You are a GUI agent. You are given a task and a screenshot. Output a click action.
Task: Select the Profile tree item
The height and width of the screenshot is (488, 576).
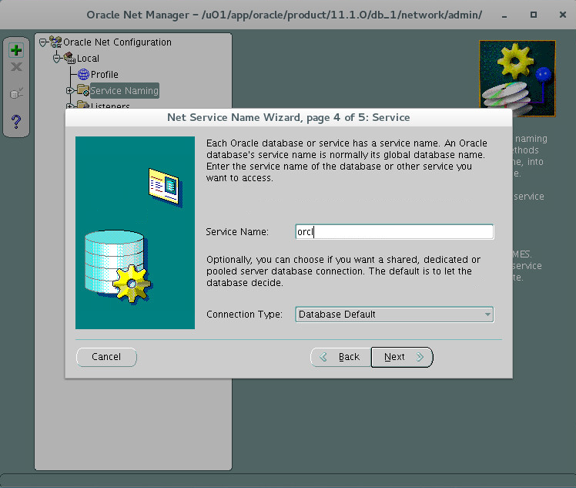tap(104, 74)
